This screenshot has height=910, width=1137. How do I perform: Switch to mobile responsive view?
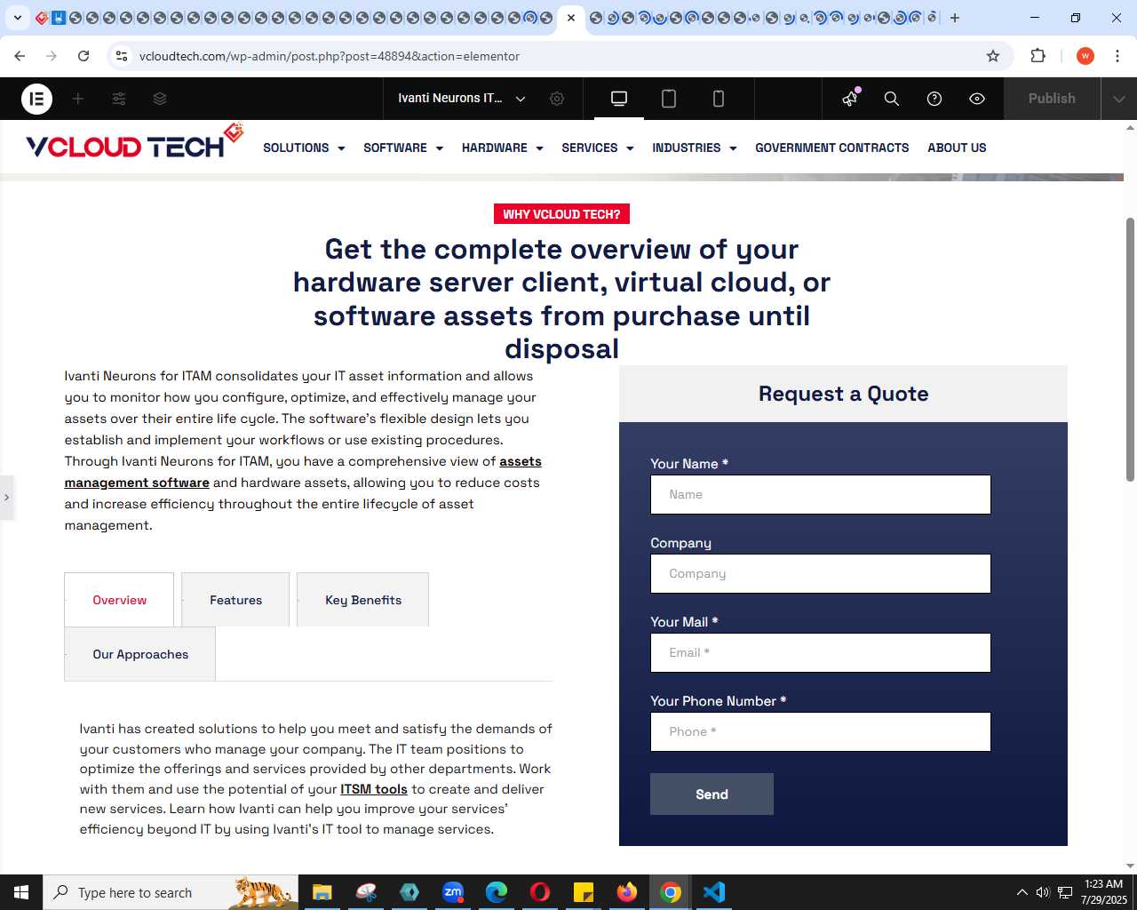click(x=719, y=99)
